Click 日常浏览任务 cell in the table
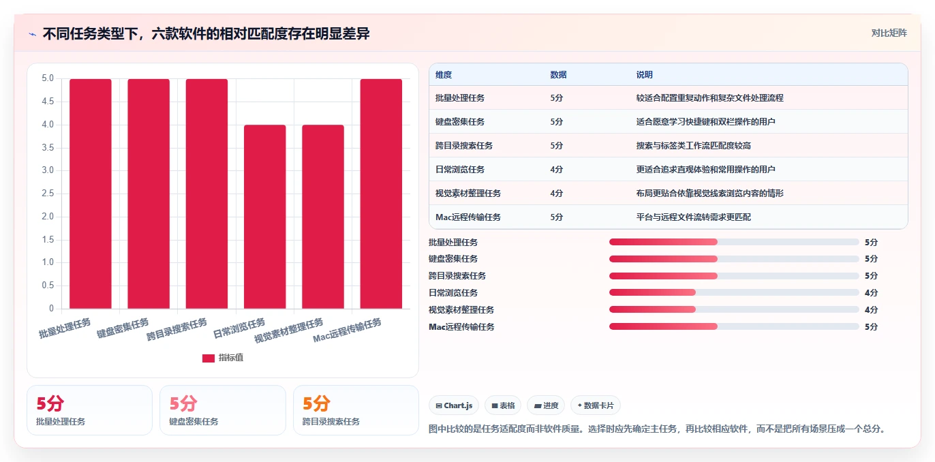Image resolution: width=935 pixels, height=462 pixels. (x=460, y=170)
